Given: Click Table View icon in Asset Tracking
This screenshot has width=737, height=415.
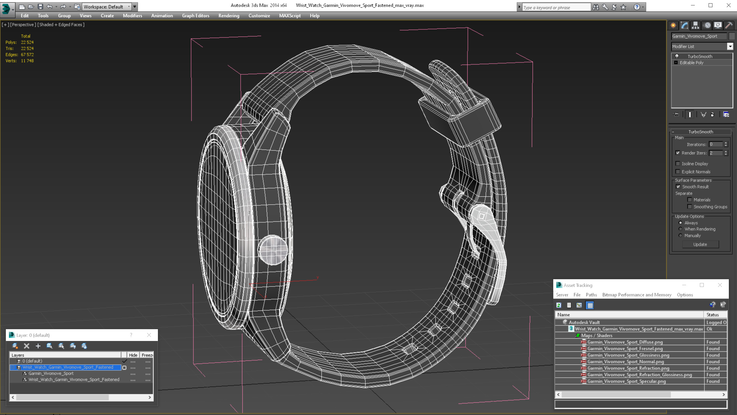Looking at the screenshot, I should click(x=590, y=305).
